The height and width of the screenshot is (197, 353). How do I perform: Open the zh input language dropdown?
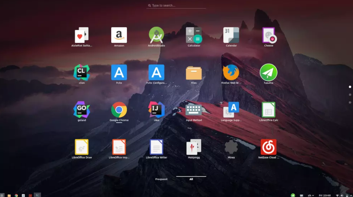tap(311, 195)
